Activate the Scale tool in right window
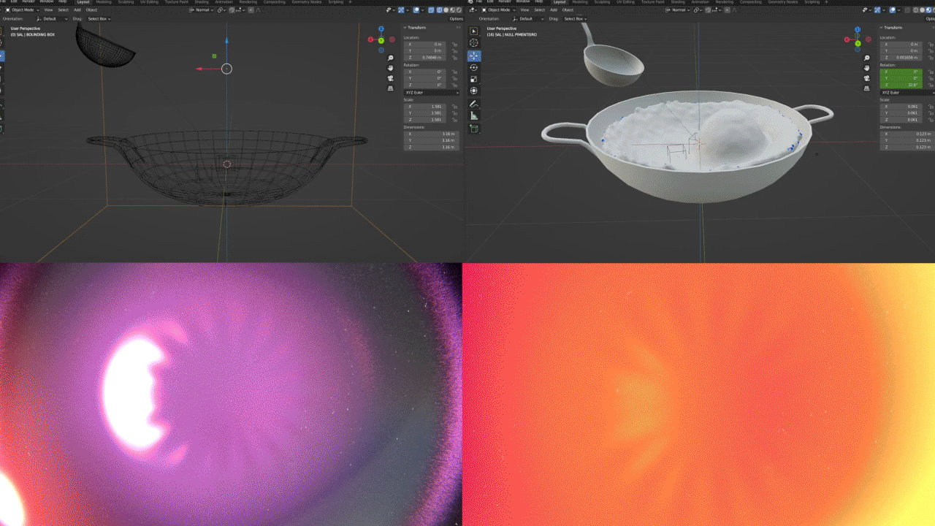The width and height of the screenshot is (935, 526). pos(473,79)
